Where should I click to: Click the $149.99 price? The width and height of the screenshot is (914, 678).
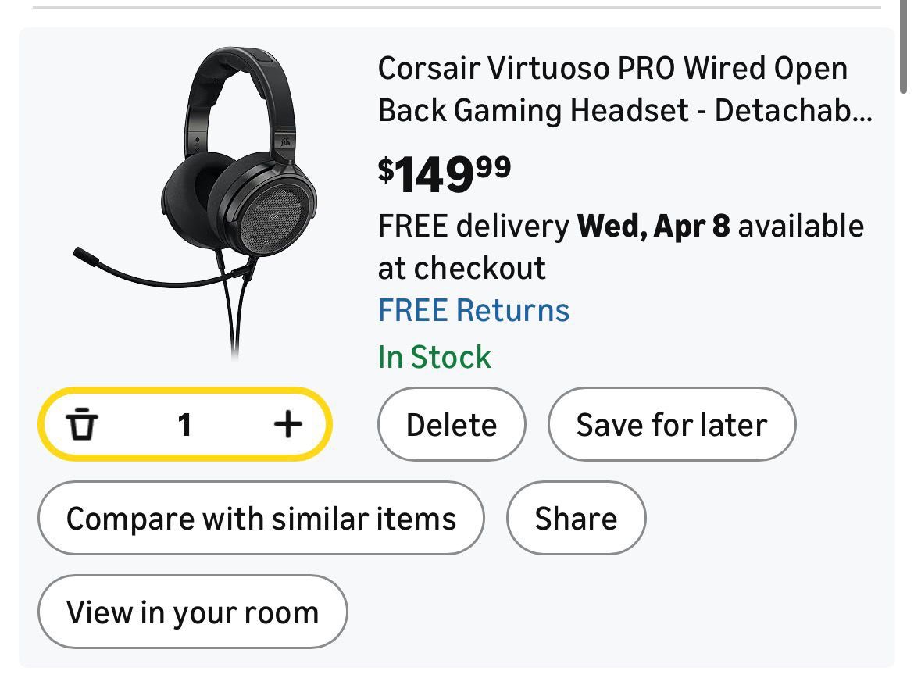click(x=444, y=173)
